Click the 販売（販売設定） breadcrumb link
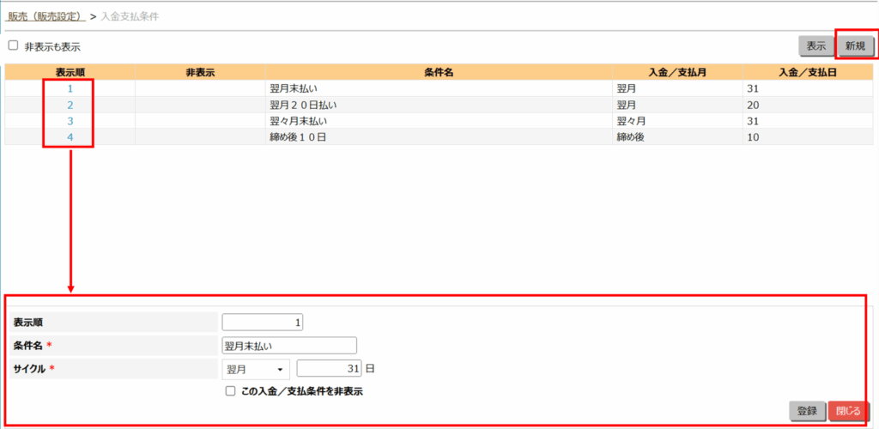Image resolution: width=879 pixels, height=429 pixels. coord(46,16)
